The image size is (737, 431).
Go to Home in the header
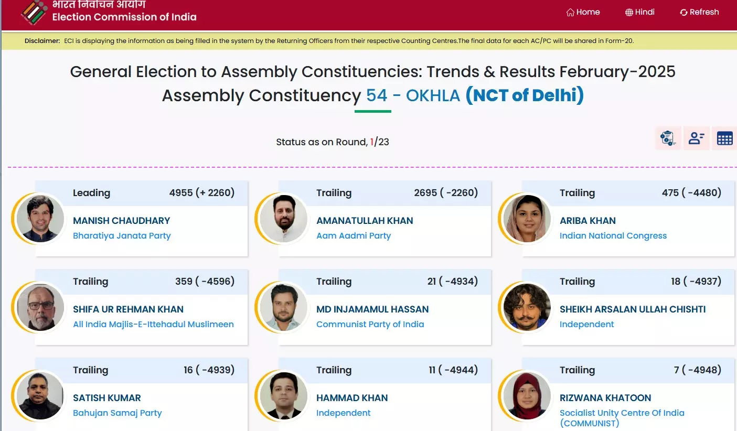click(583, 12)
